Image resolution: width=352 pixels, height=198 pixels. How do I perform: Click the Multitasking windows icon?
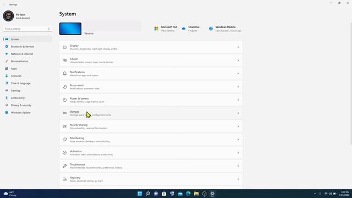[x=65, y=140]
